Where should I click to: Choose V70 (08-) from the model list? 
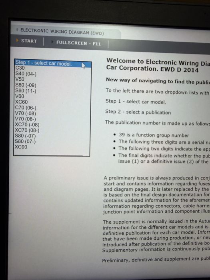coord(52,119)
